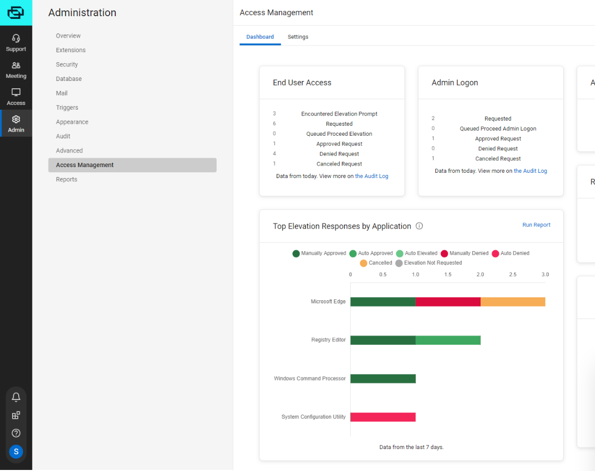Screen dimensions: 595x471
Task: Click the ConnectWise logo icon
Action: click(16, 13)
